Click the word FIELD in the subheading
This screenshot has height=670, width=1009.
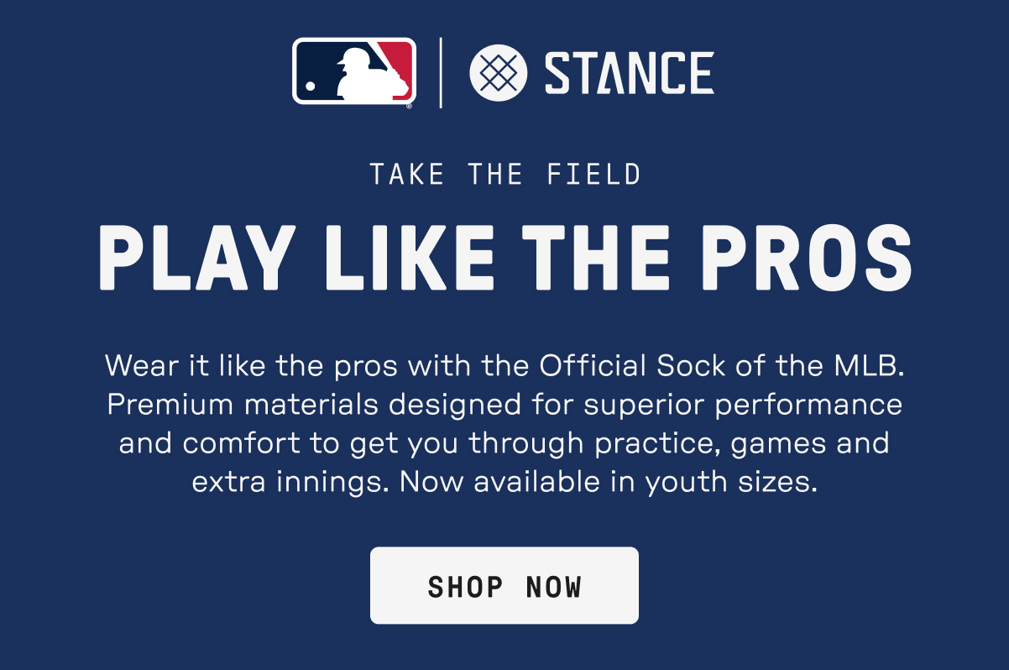pyautogui.click(x=594, y=175)
